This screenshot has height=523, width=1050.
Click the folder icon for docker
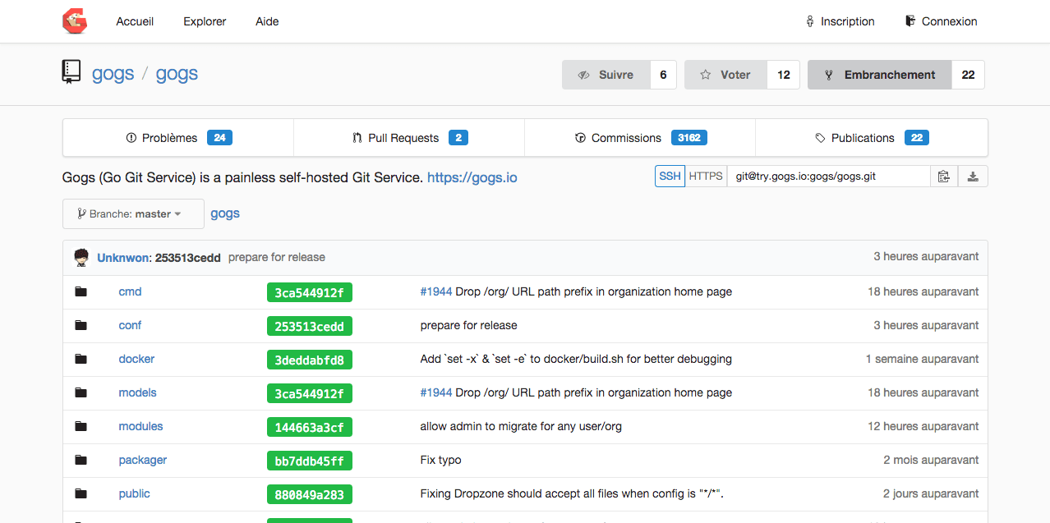pyautogui.click(x=81, y=359)
